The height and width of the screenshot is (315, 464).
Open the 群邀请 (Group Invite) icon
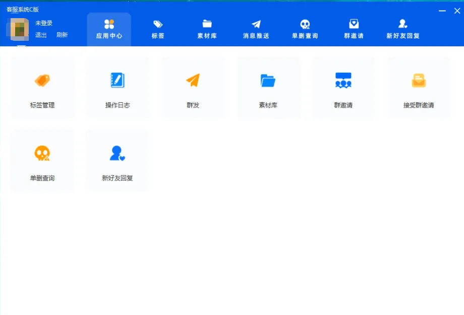pos(343,87)
